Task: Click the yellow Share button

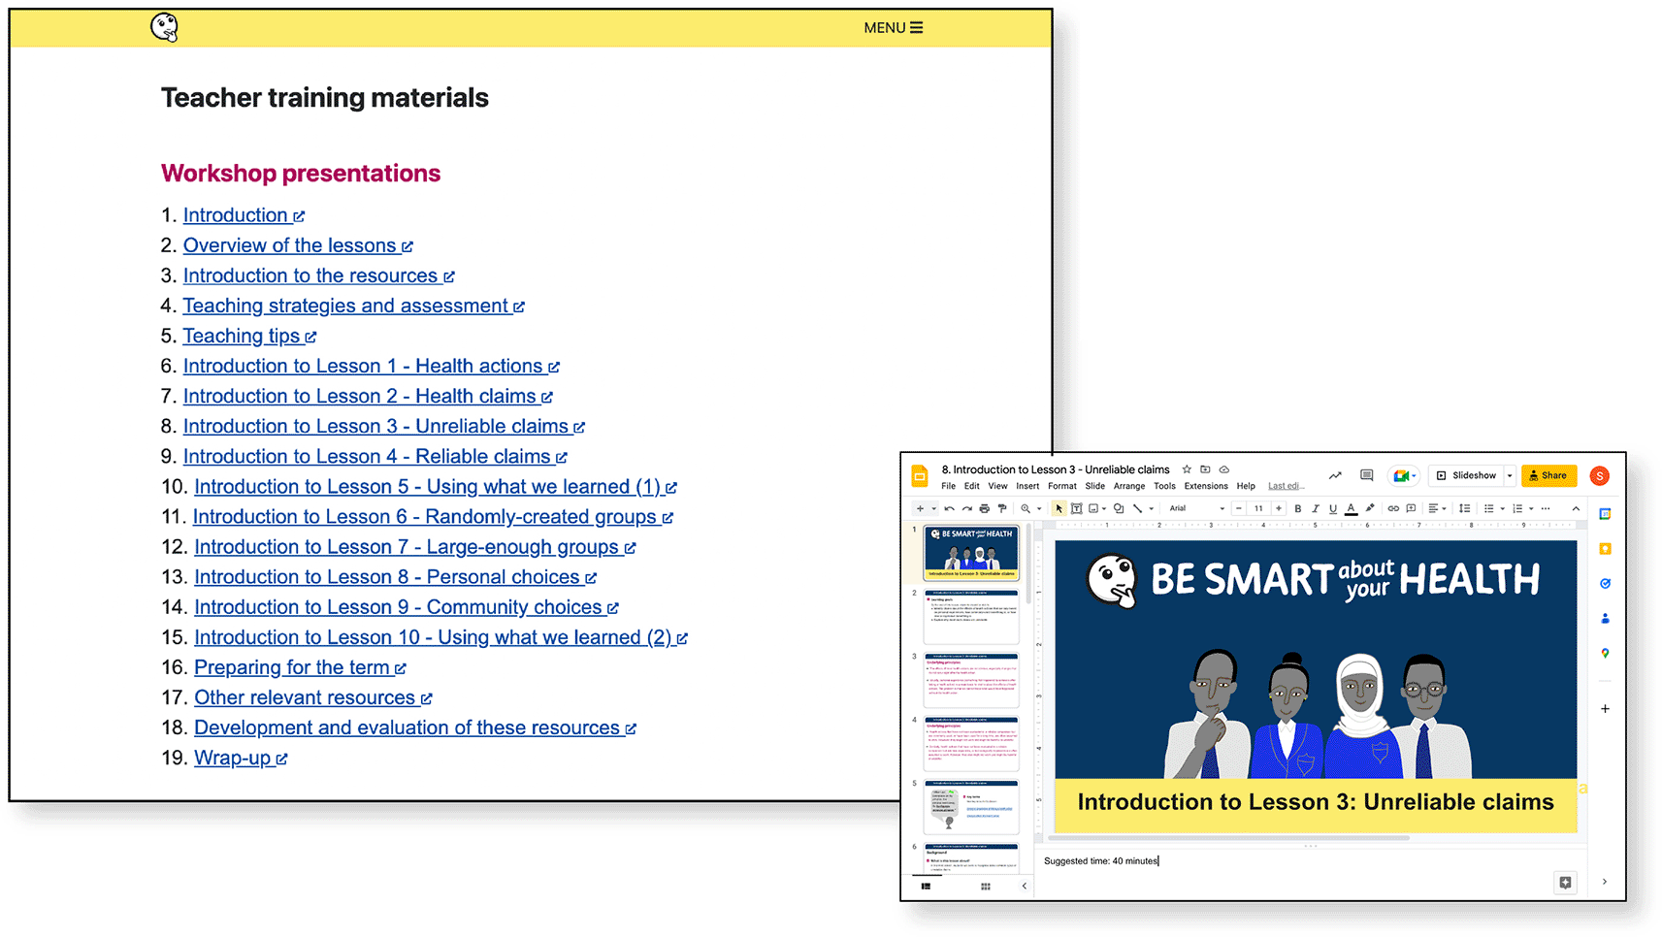Action: 1548,475
